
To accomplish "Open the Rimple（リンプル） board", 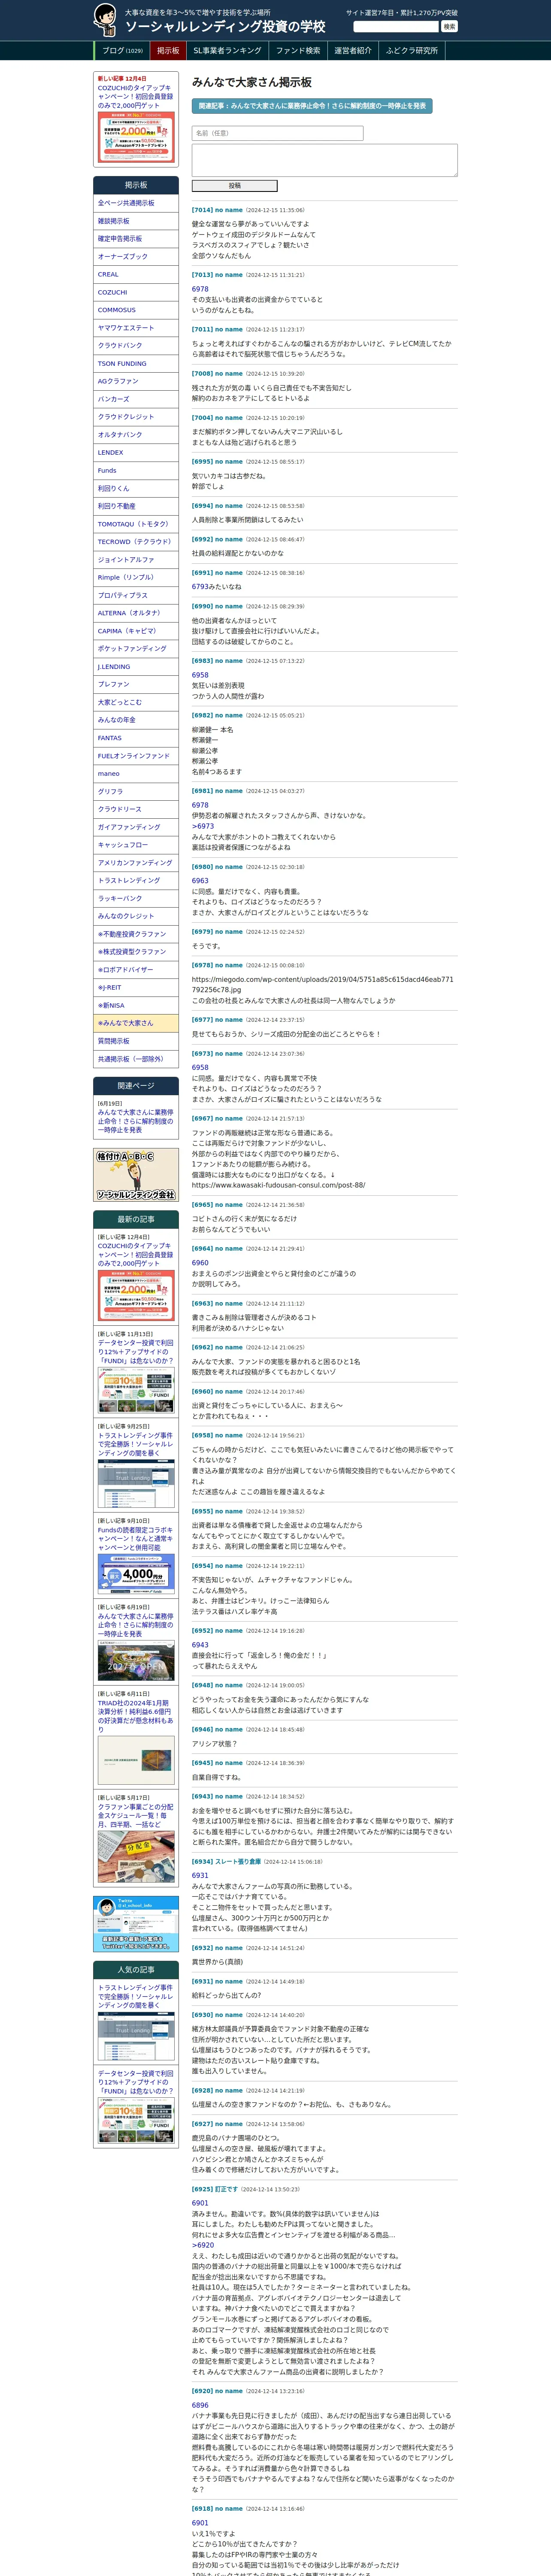I will 136,578.
